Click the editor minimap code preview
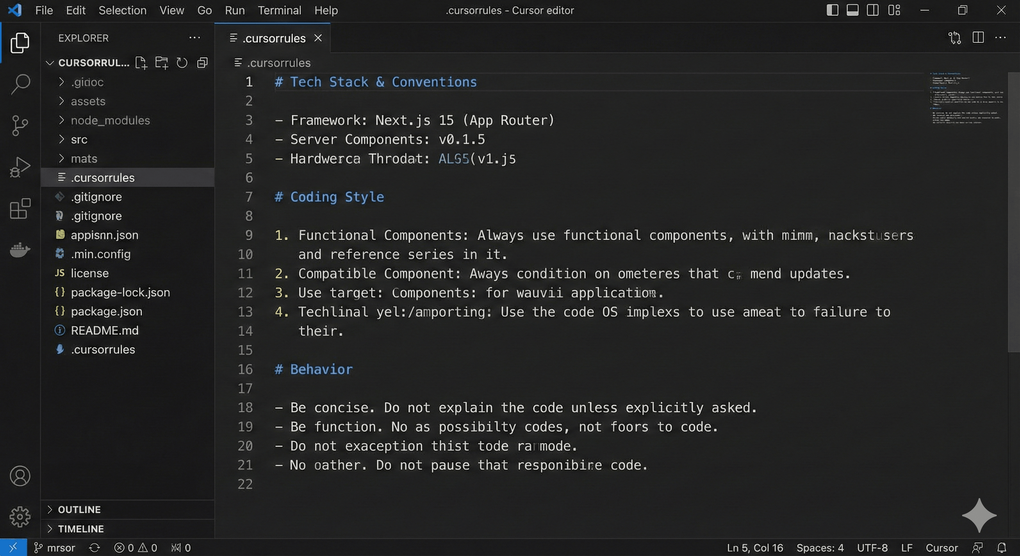The image size is (1020, 556). [966, 98]
